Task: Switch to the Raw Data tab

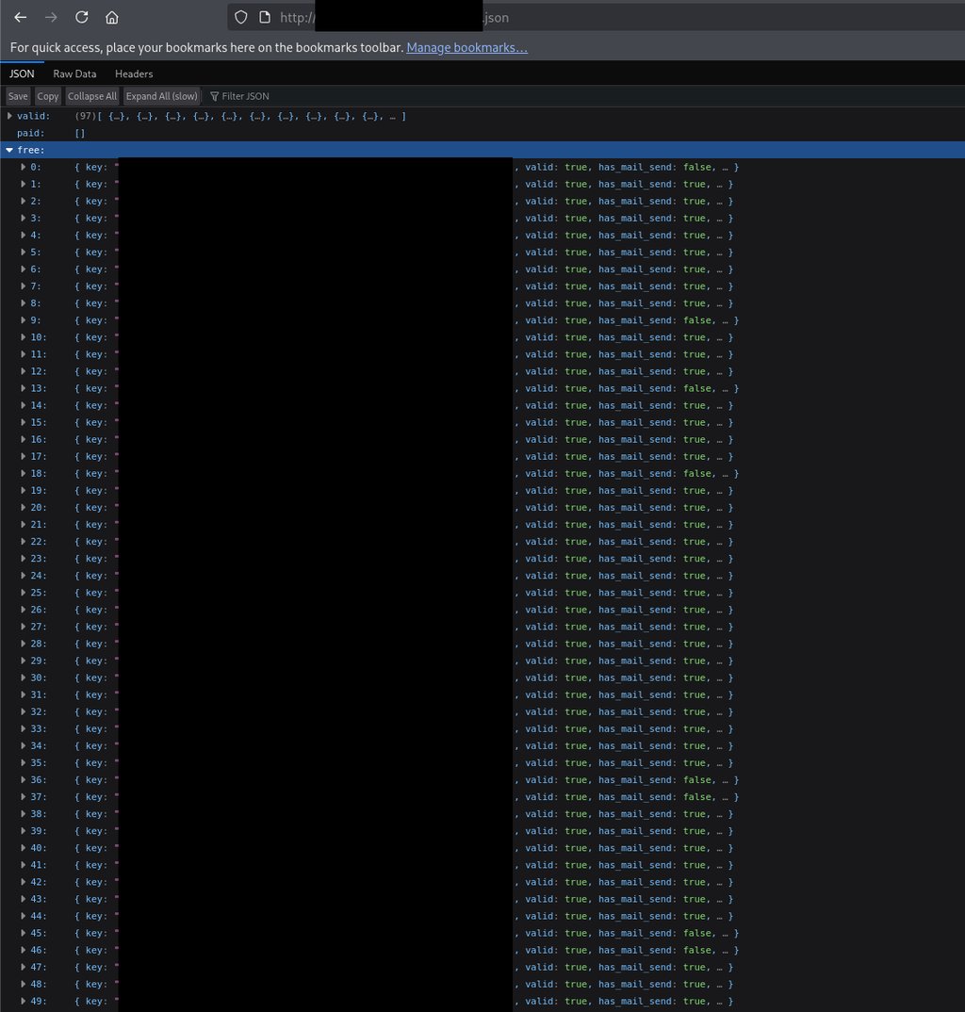Action: tap(74, 73)
